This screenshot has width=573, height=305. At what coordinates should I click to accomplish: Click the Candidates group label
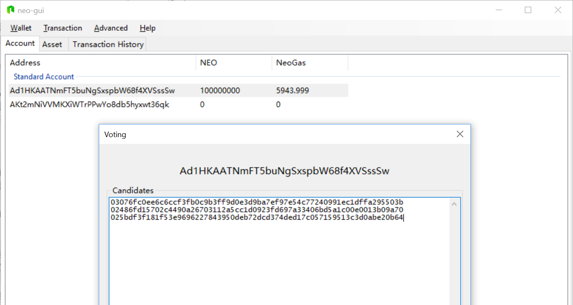(x=133, y=191)
